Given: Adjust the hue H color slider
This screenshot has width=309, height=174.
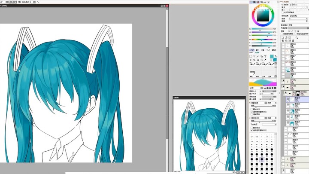Looking at the screenshot, I should (262, 40).
